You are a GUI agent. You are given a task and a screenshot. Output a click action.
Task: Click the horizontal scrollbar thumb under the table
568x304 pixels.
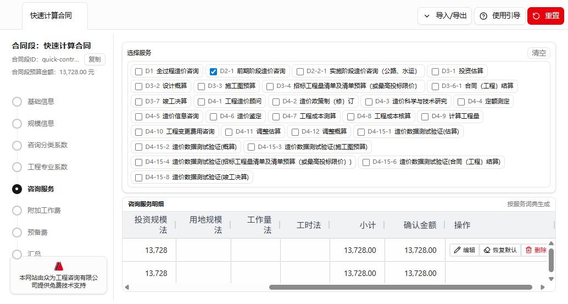(400, 287)
